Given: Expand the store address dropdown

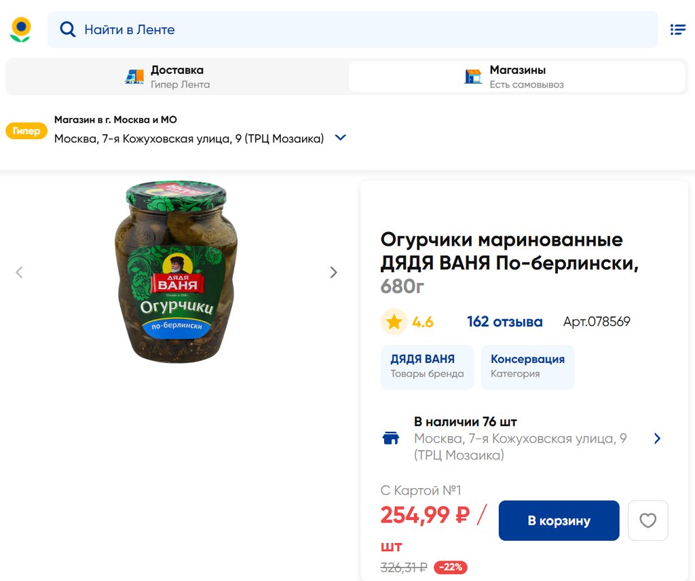Looking at the screenshot, I should (341, 138).
